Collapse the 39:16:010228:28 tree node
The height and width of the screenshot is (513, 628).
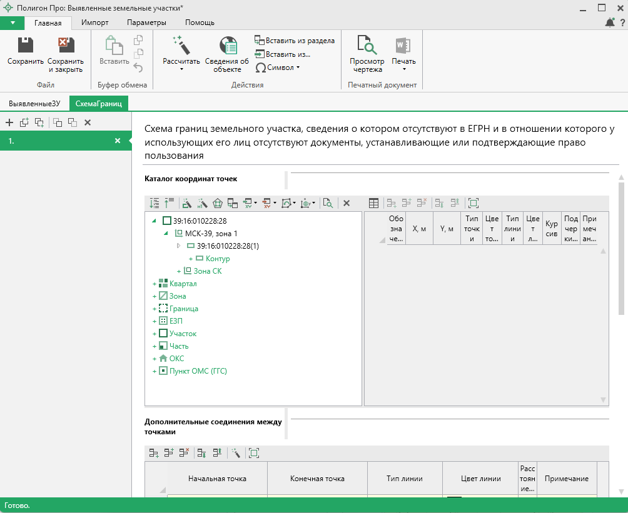point(154,221)
